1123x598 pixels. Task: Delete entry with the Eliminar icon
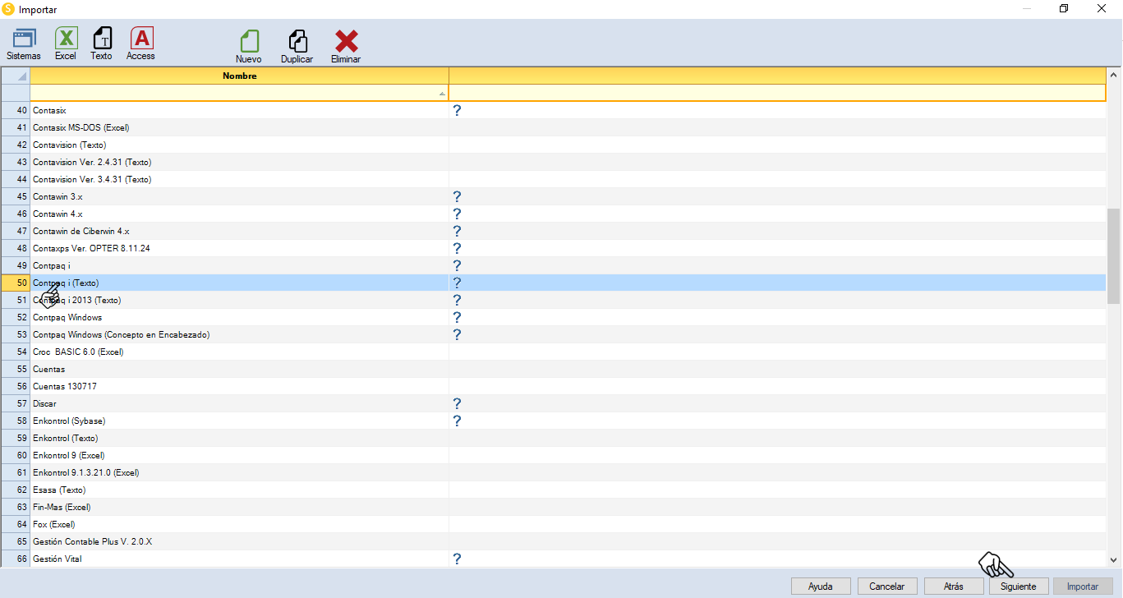pos(346,47)
